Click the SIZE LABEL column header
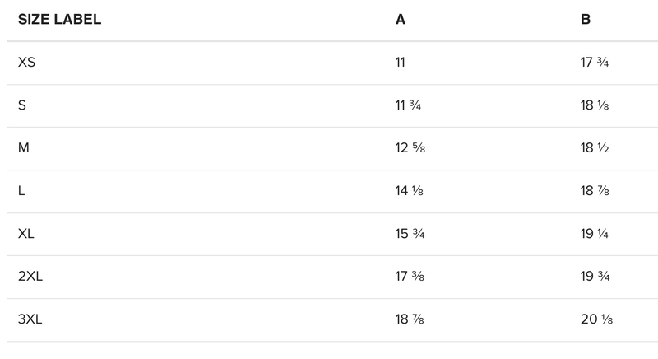Screen dimensions: 658x359 [59, 20]
